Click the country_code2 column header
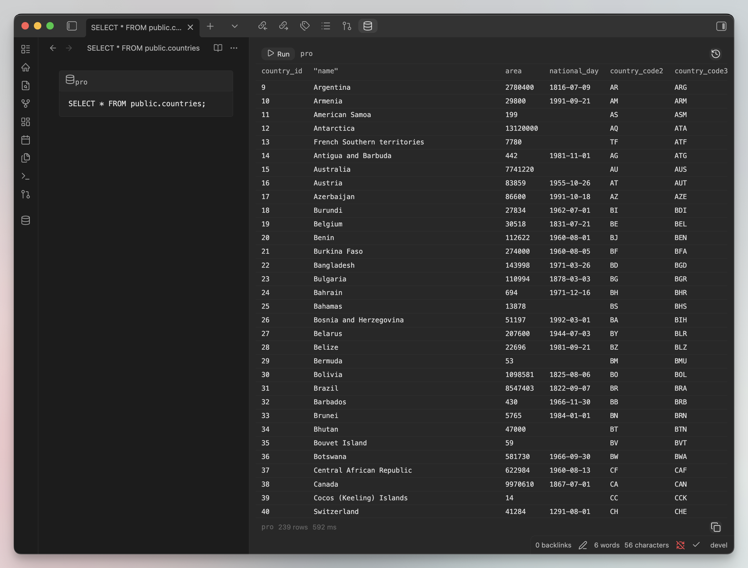Screen dimensions: 748x568 636,71
